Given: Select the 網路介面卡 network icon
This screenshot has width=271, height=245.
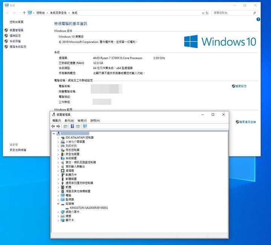Looking at the screenshot, I should pos(62,212).
